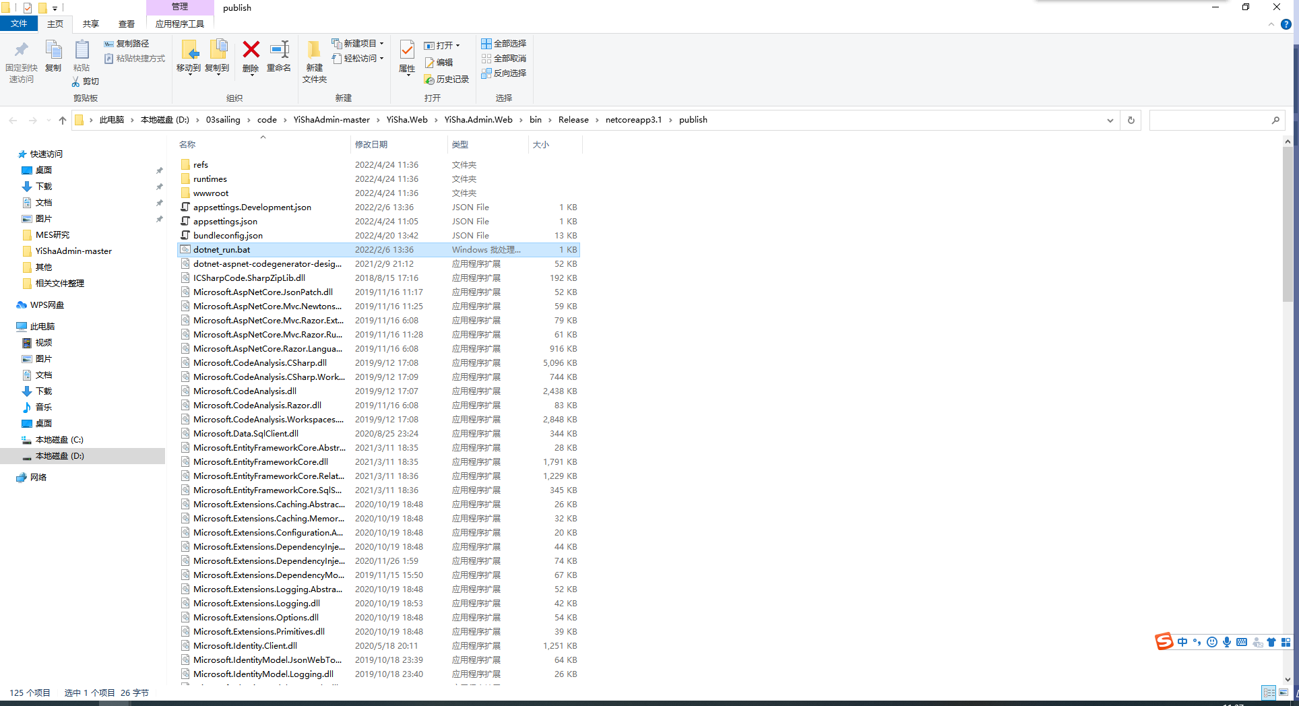Open Quick Access Toolbar customize dropdown
This screenshot has height=706, width=1299.
pyautogui.click(x=55, y=8)
